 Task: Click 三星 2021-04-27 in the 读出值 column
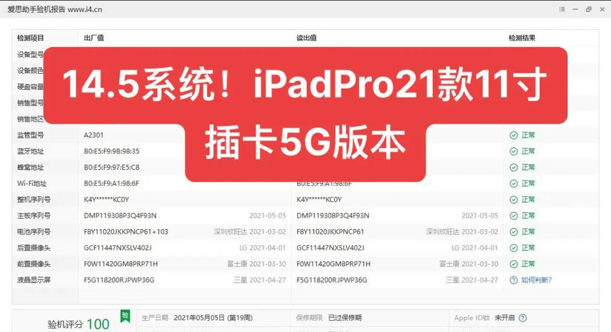point(472,280)
